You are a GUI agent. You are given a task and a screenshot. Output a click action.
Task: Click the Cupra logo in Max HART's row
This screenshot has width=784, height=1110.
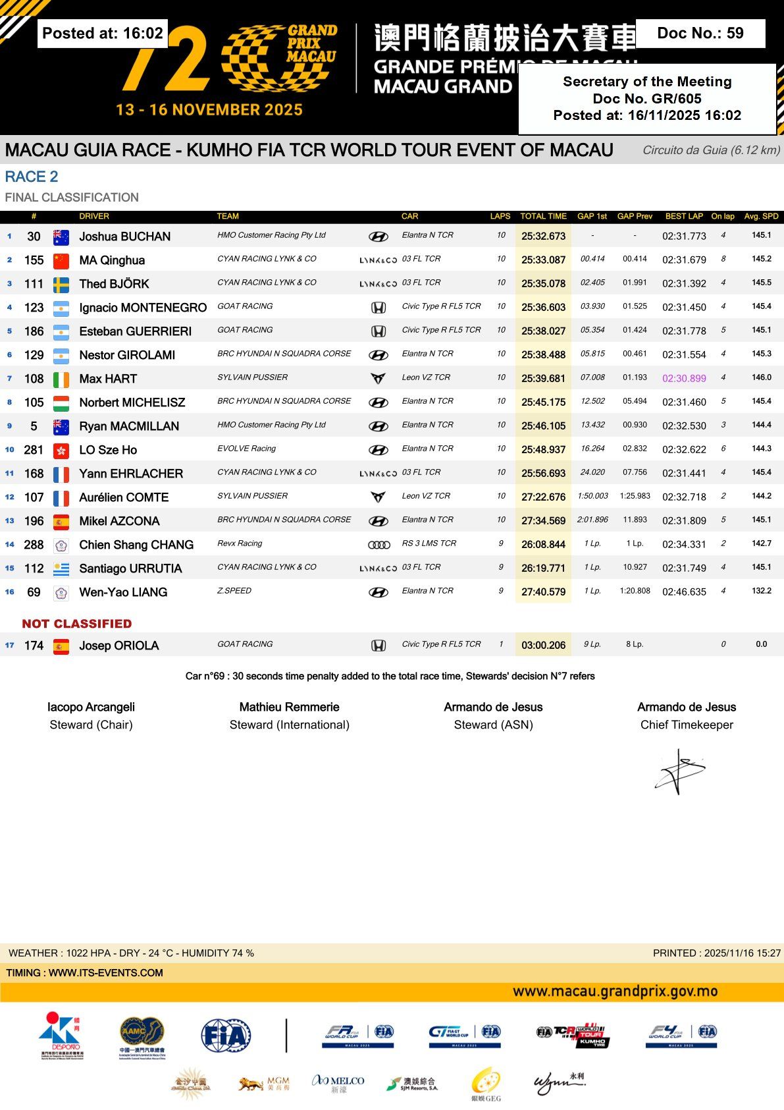point(379,379)
